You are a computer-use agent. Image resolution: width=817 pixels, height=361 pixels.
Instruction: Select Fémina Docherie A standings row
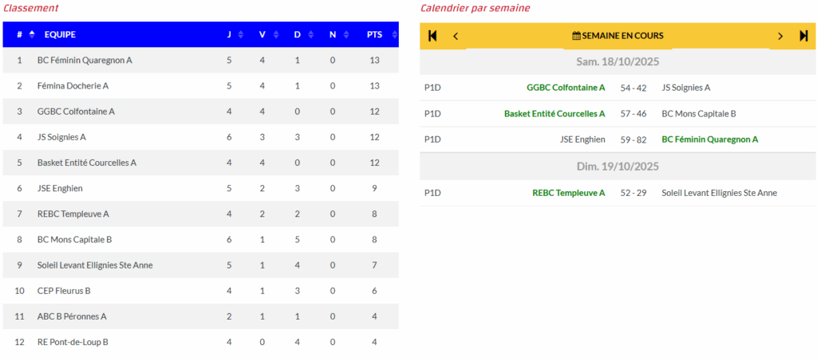tap(73, 86)
